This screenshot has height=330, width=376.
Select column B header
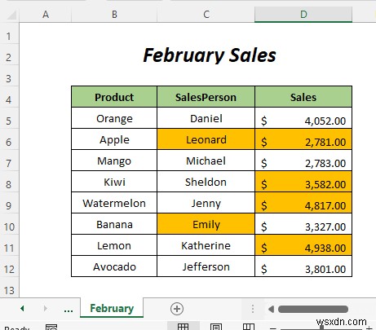pyautogui.click(x=114, y=15)
